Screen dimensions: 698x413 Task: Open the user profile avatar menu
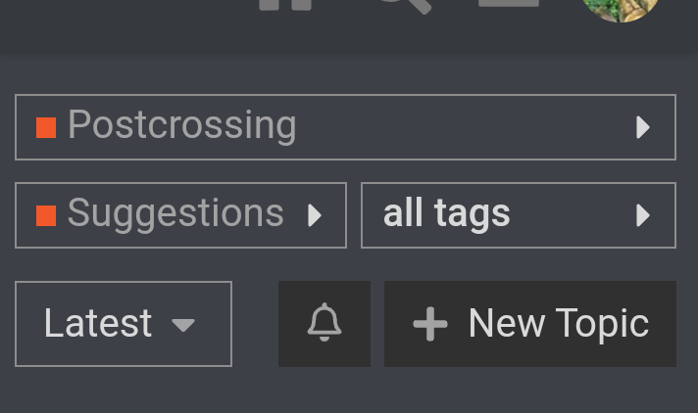tap(621, 7)
